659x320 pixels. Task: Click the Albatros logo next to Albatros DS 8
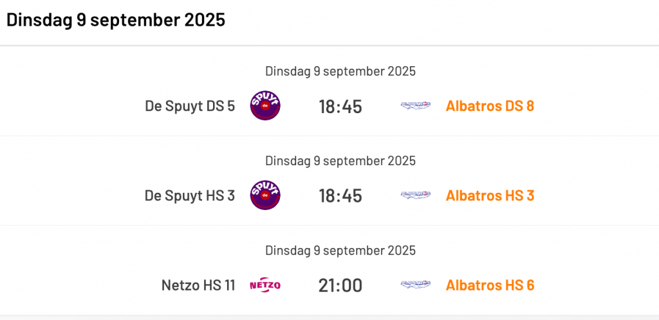pyautogui.click(x=415, y=105)
